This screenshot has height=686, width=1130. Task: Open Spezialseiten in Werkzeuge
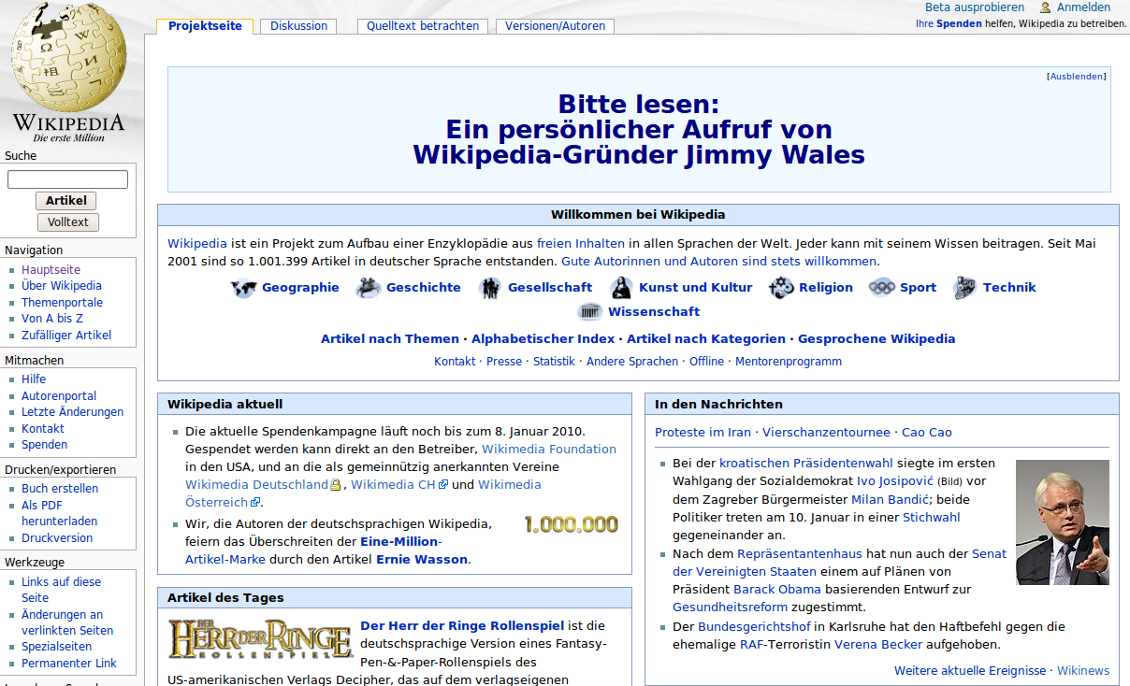pos(56,647)
